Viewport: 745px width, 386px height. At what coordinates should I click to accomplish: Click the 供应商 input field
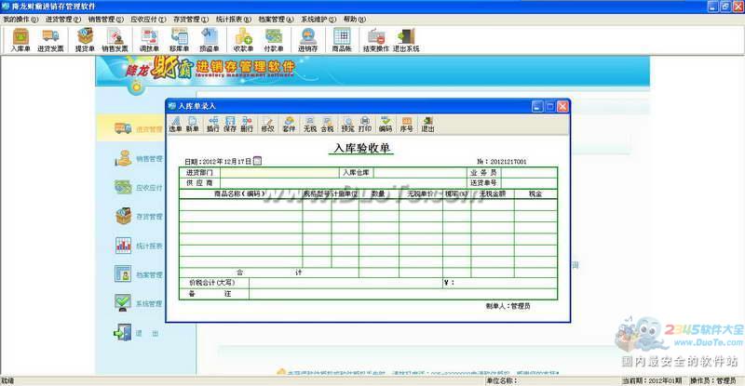pyautogui.click(x=343, y=183)
